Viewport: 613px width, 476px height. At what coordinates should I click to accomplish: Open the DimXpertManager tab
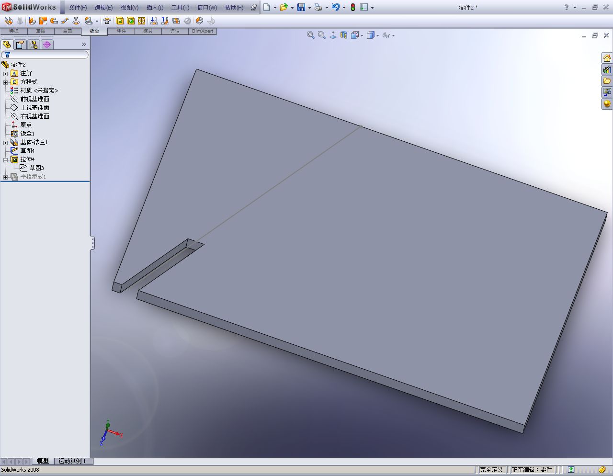(x=47, y=45)
